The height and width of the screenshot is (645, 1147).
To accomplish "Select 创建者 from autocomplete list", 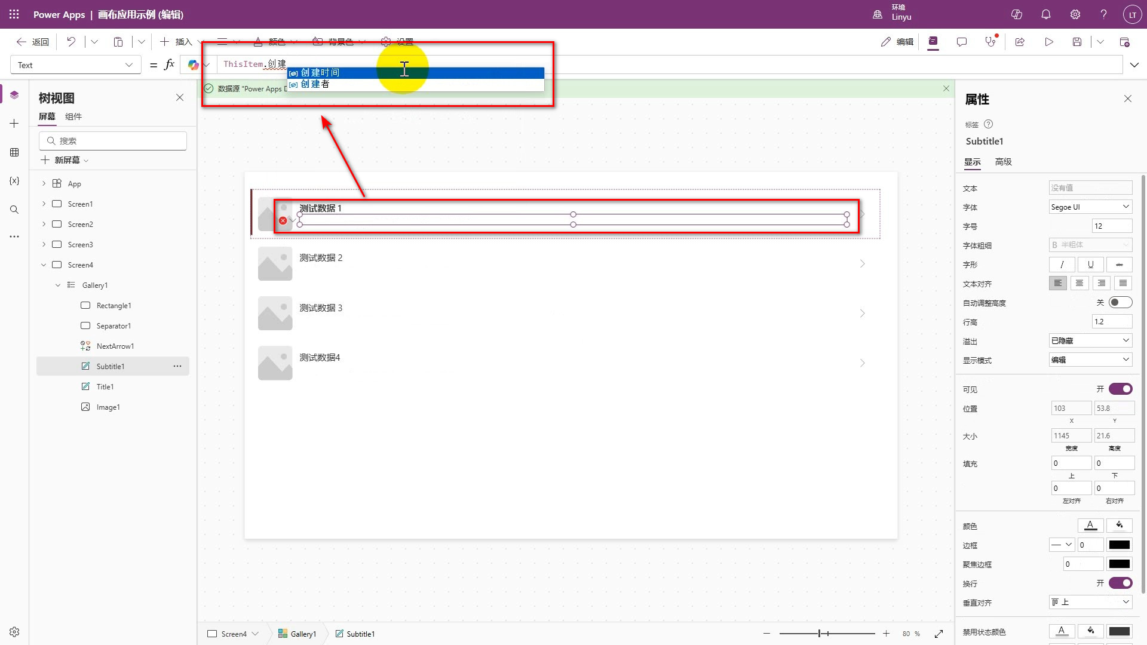I will [x=315, y=84].
